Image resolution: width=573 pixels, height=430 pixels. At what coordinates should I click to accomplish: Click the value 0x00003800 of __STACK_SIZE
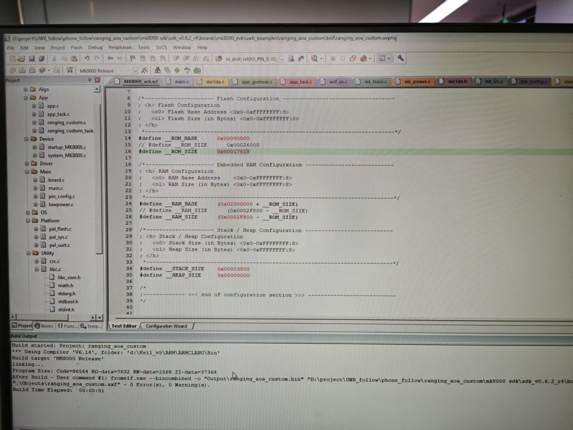point(233,269)
